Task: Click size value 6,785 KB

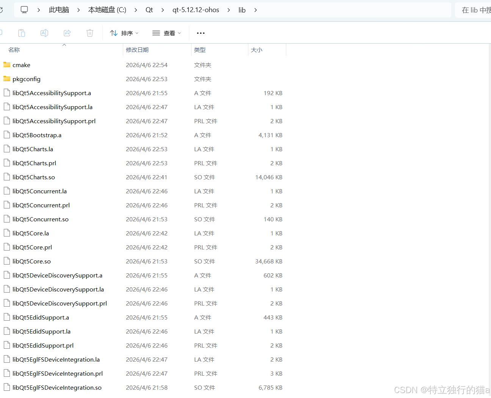Action: [270, 387]
